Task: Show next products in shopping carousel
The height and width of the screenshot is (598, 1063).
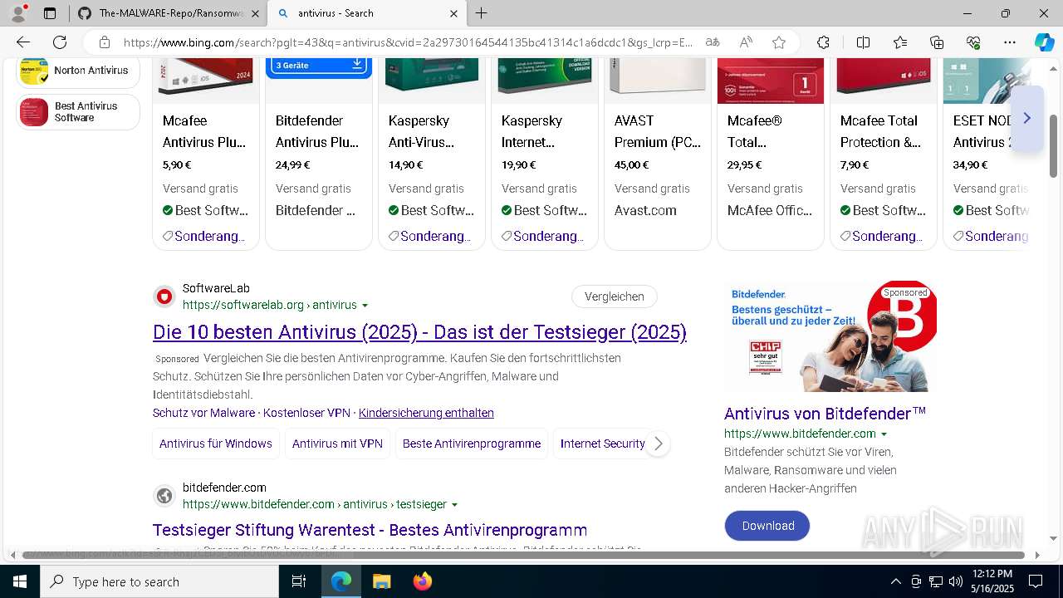Action: pos(1026,118)
